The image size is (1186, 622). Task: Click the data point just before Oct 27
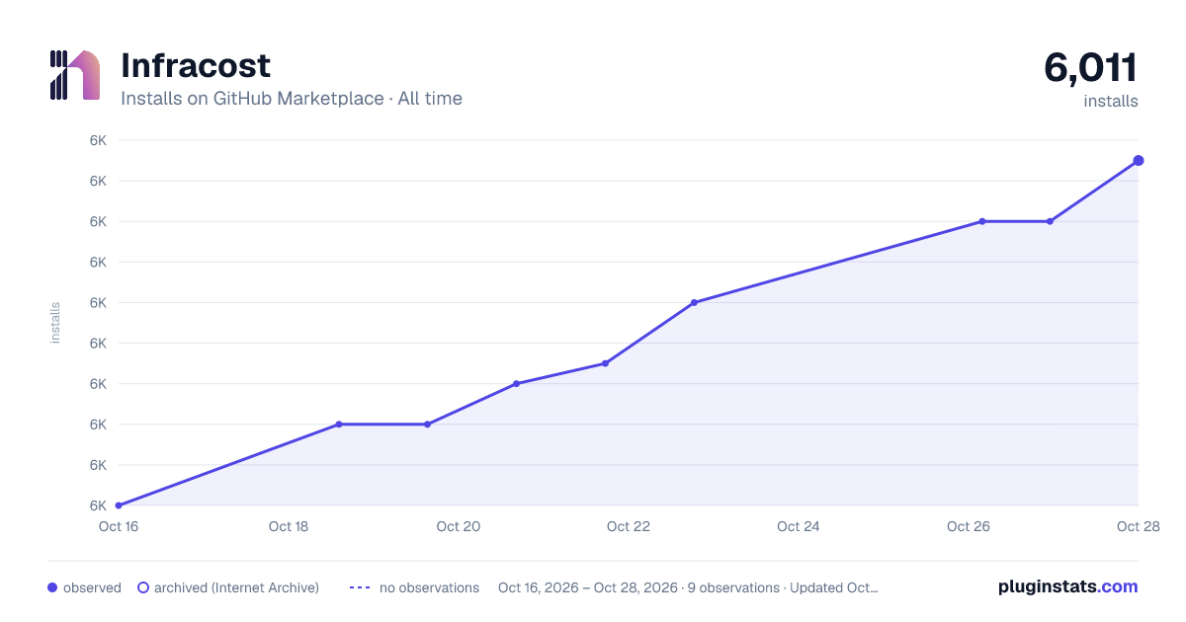[x=1050, y=221]
